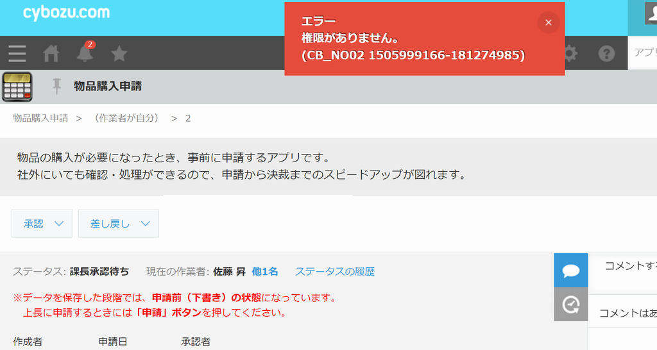This screenshot has width=657, height=350.
Task: Go to the home portal icon
Action: pos(51,54)
